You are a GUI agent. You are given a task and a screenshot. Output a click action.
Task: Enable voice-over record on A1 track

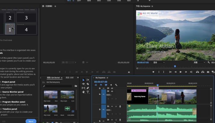click(x=120, y=106)
